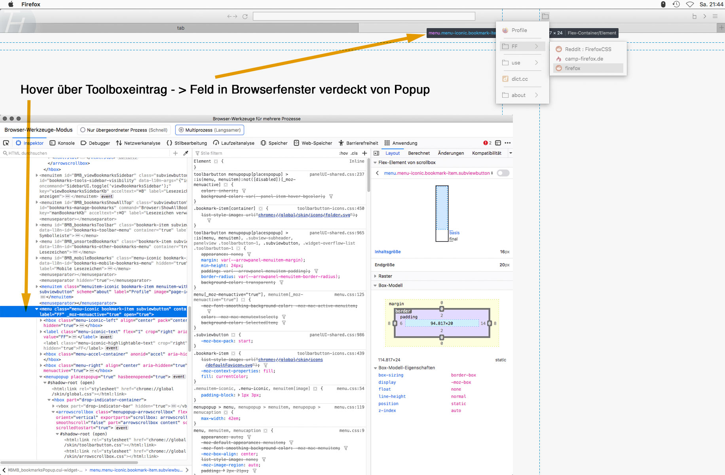Expand the BMB_viewBookmarksSidebar menuitem node
This screenshot has height=475, width=725.
37,175
